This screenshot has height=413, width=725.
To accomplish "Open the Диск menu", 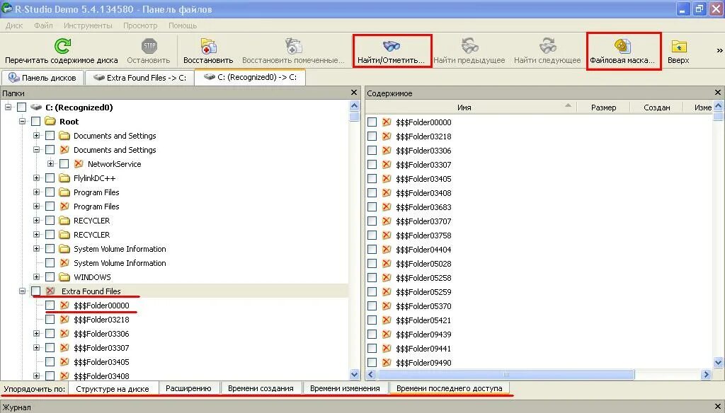I will click(x=14, y=25).
